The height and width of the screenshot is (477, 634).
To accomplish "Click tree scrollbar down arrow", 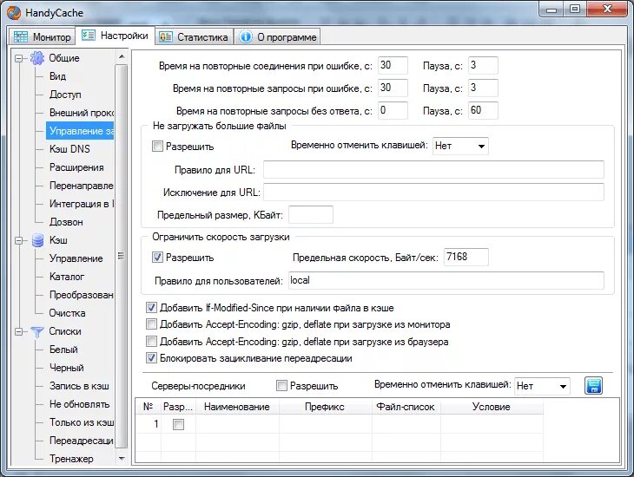I will (122, 459).
